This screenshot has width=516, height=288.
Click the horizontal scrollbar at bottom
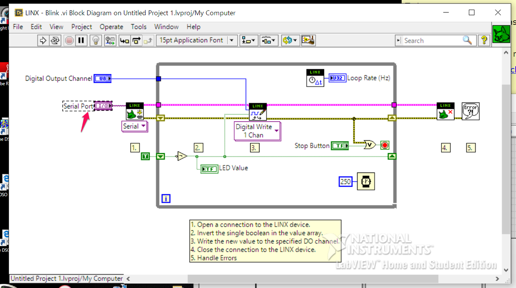(x=313, y=278)
